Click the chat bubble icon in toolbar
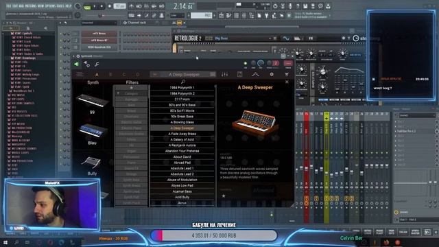Viewport: 439px width, 247px height. point(320,6)
